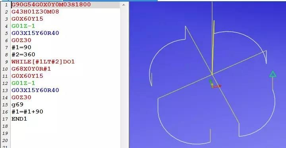Place cursor on line G90G54G0X0Y0M03S1800

click(51, 4)
